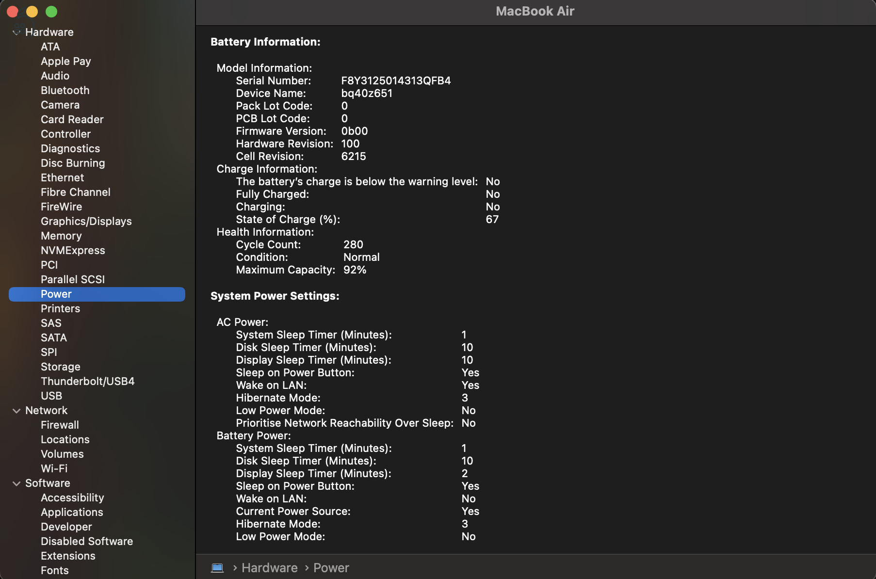Open Graphics/Displays in the sidebar
The height and width of the screenshot is (579, 876).
coord(86,222)
